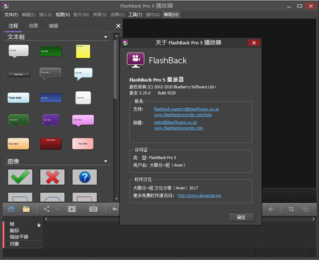Click the Share icon in the toolbar
319x260 pixels.
[47, 209]
